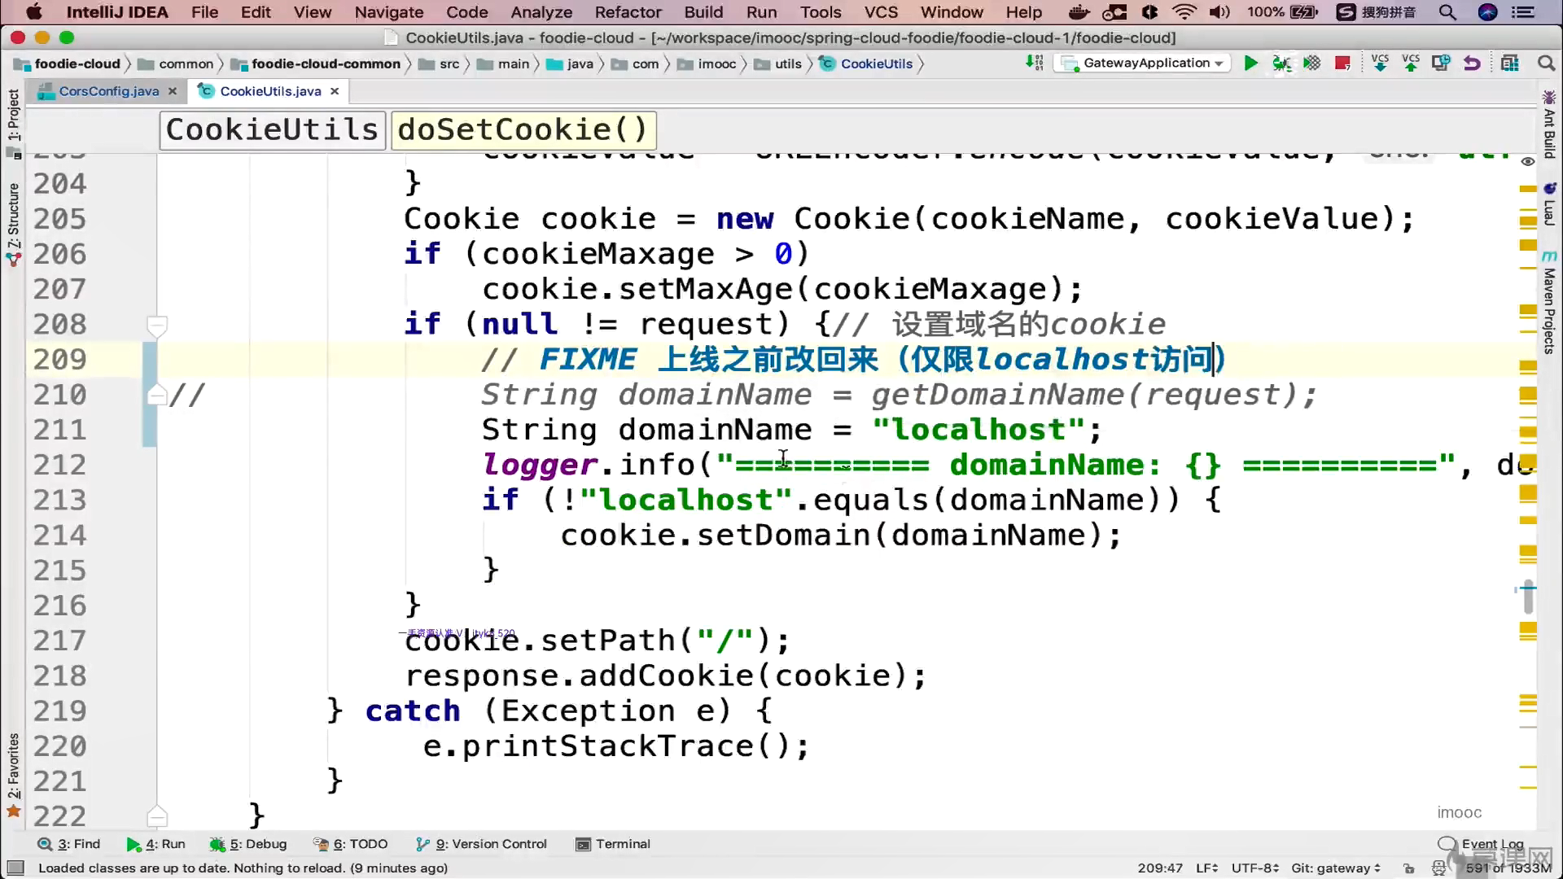Open the UTF-8 file encoding selector
Screen dimensions: 1563x879
point(1254,868)
